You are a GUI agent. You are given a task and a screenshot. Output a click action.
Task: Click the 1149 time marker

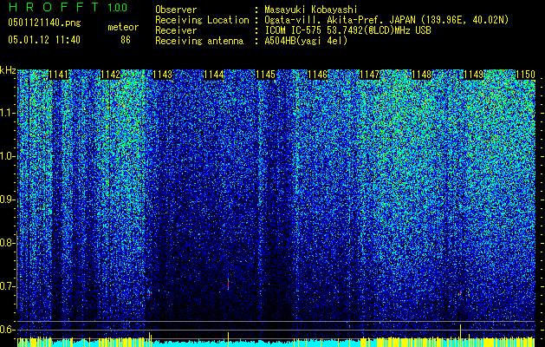(x=473, y=75)
